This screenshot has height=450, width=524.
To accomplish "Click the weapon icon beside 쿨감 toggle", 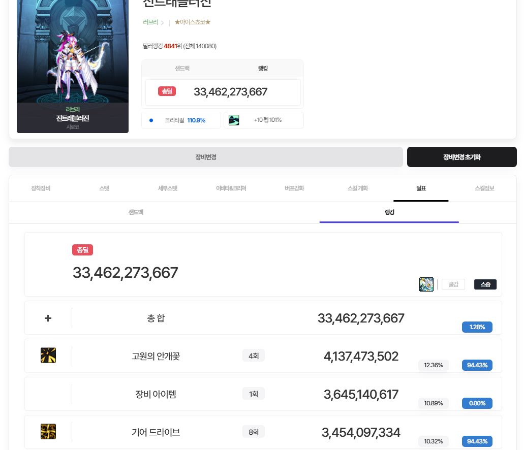I will pyautogui.click(x=426, y=284).
